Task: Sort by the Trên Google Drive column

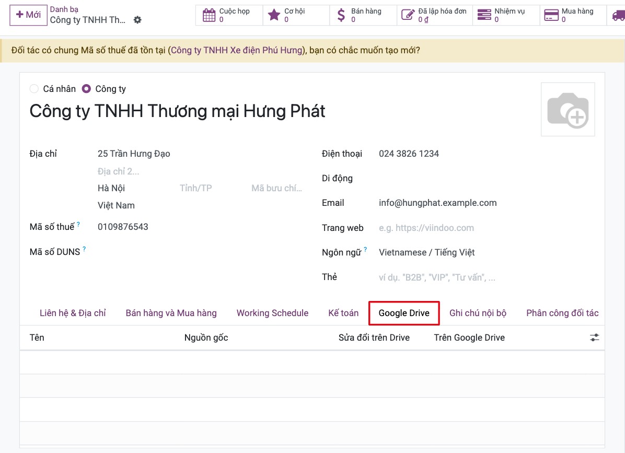Action: point(470,338)
